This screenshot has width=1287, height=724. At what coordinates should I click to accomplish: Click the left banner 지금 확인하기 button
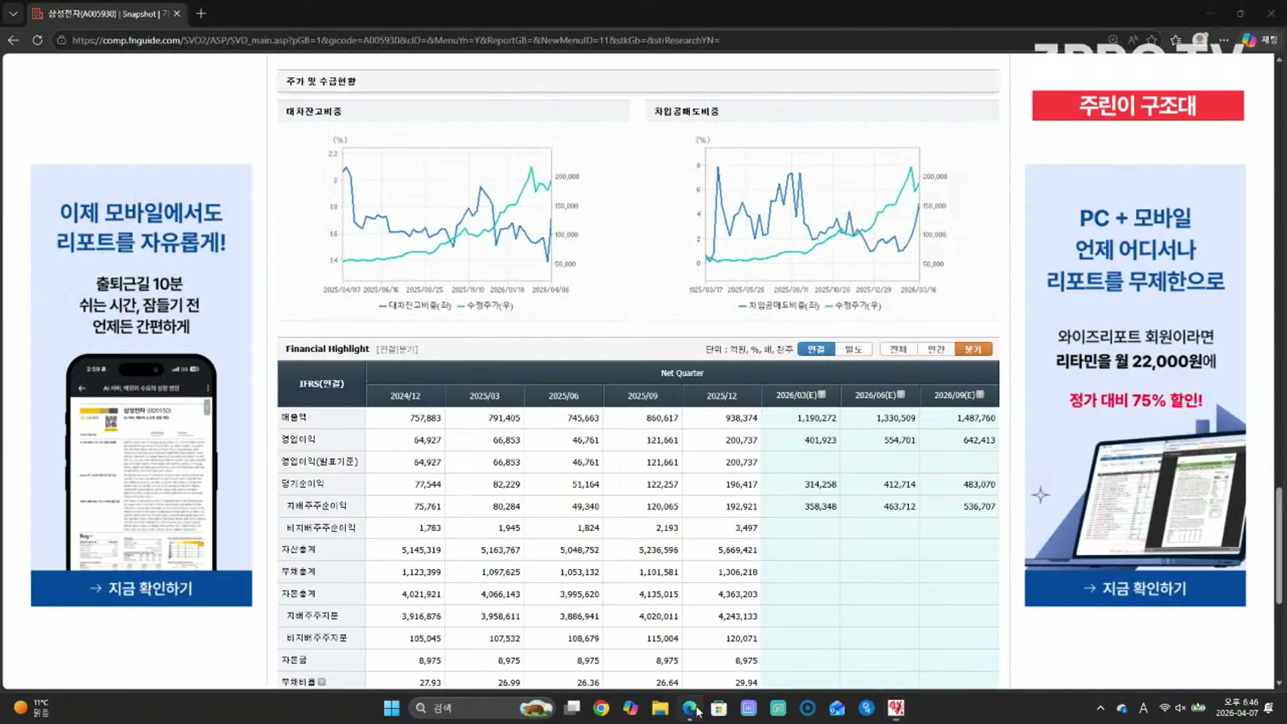141,589
